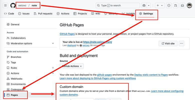Viewport: 195px width, 100px height.
Task: Expand the Copilot dropdown arrow
Action: 149,5
